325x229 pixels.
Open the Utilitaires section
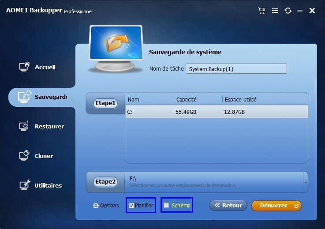pos(48,185)
